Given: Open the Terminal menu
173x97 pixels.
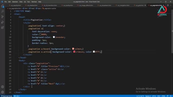Looking at the screenshot, I should tap(34, 2).
